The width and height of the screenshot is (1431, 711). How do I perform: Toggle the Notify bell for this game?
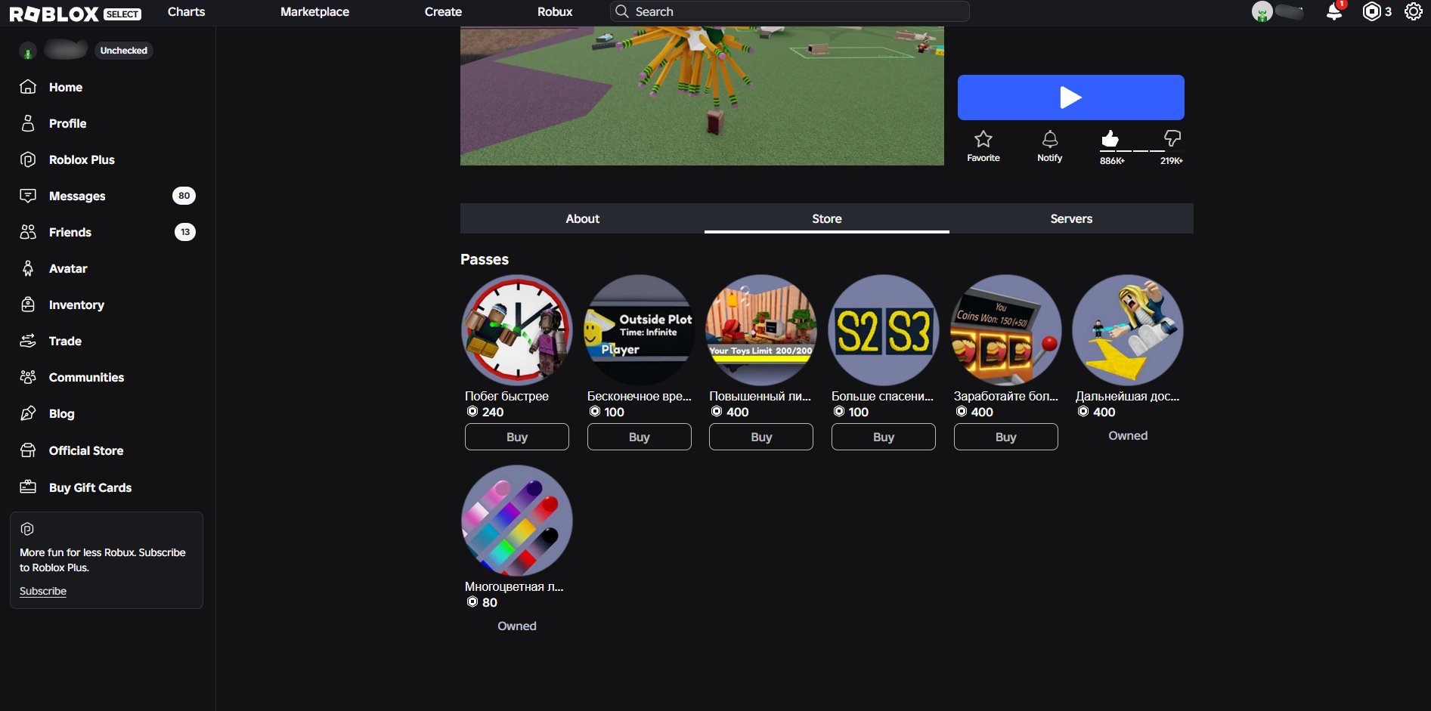coord(1050,140)
